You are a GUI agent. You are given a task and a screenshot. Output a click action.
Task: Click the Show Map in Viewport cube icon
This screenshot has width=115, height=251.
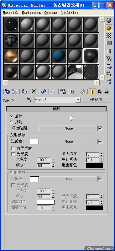[82, 91]
